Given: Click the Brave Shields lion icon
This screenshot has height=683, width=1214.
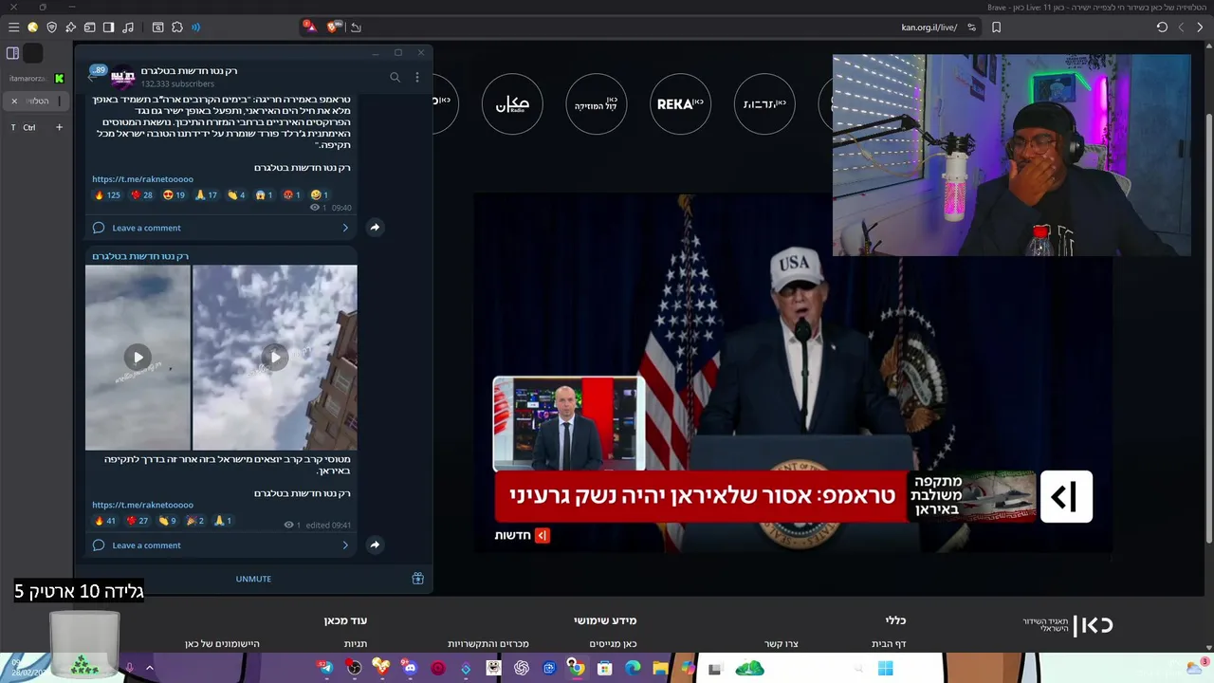Looking at the screenshot, I should [x=335, y=27].
